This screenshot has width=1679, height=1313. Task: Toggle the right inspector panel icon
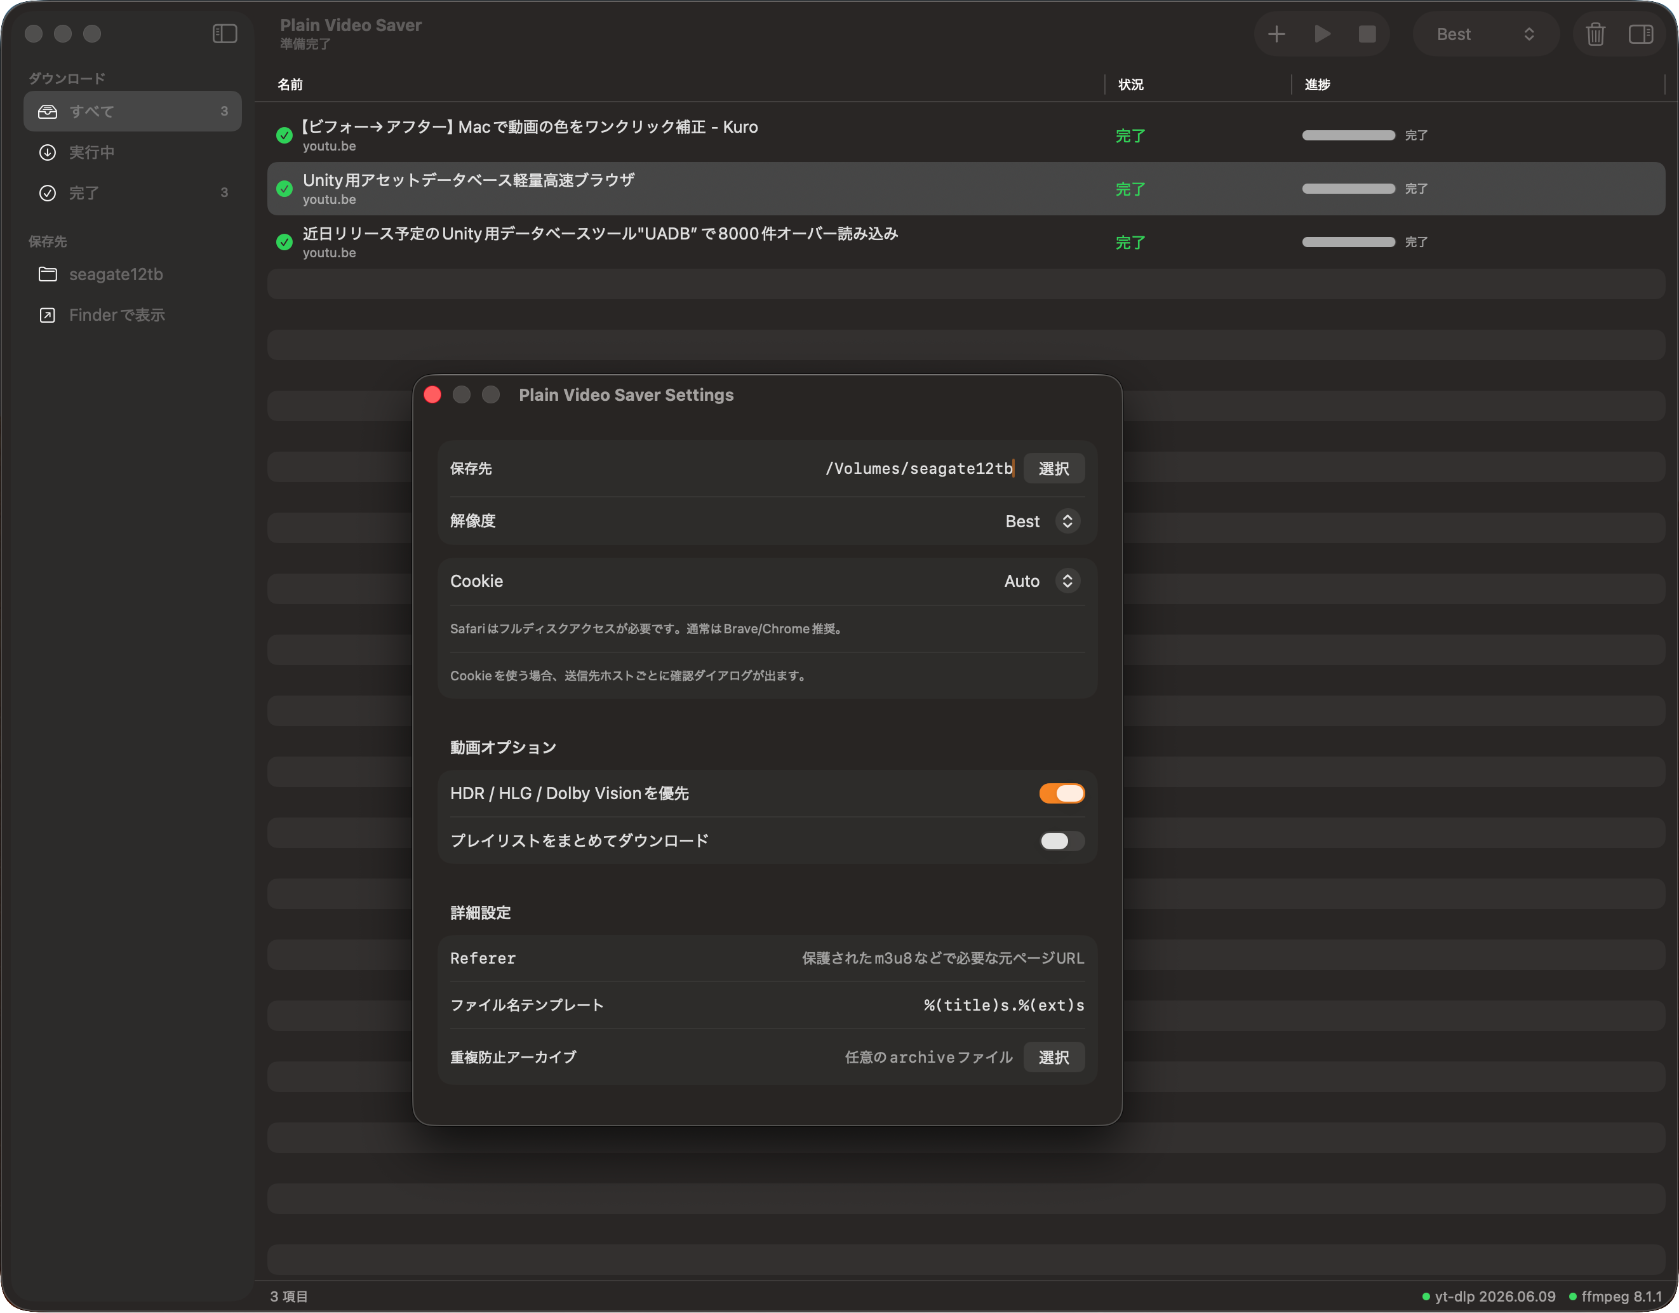pos(1640,34)
